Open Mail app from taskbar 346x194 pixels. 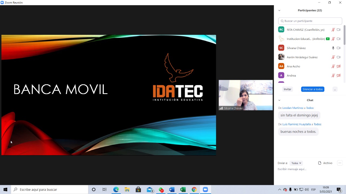149,190
